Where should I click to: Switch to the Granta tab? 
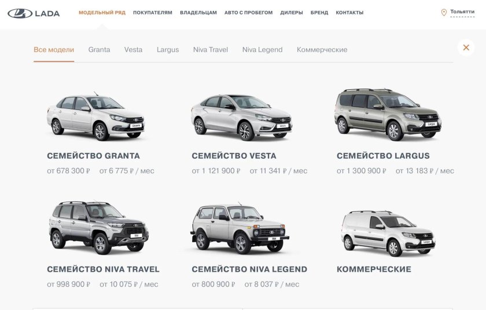(x=99, y=50)
